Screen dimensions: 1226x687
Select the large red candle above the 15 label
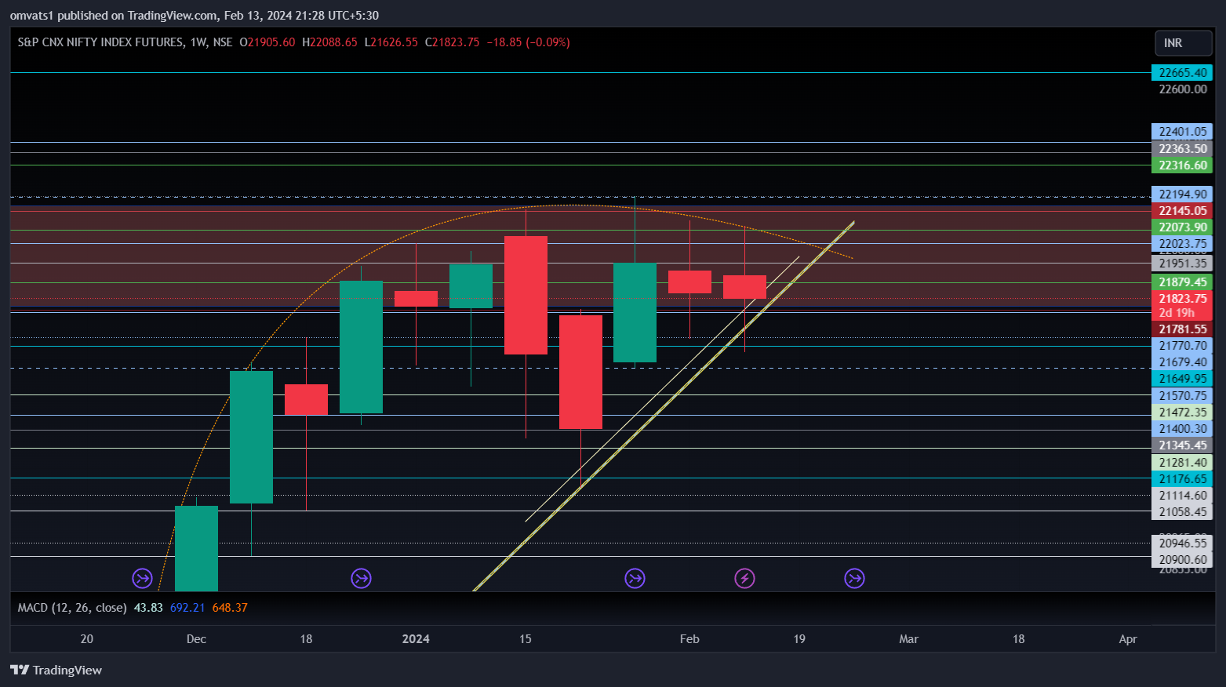[x=526, y=296]
